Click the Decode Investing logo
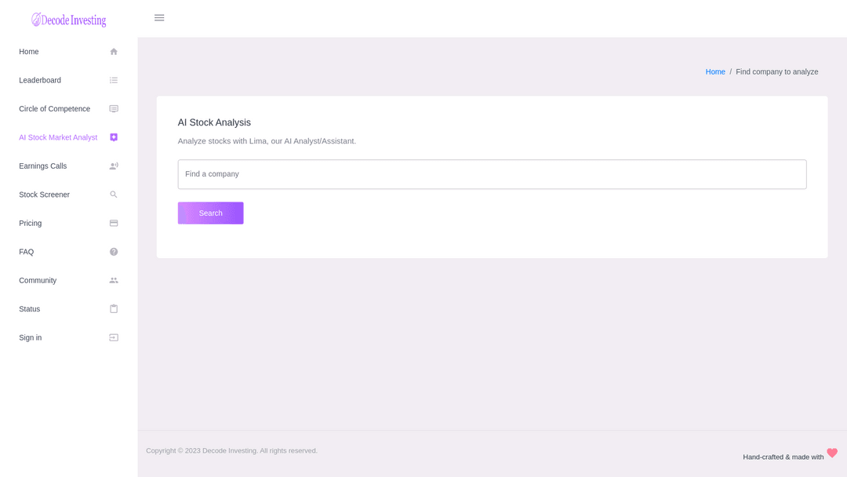 click(69, 20)
